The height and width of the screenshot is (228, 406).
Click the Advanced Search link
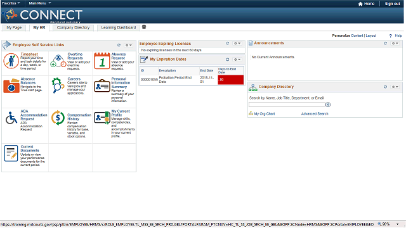pos(315,114)
